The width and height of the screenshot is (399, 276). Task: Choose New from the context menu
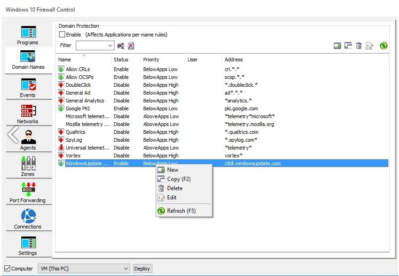click(184, 170)
